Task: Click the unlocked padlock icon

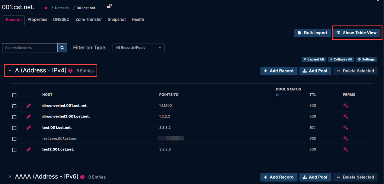Action: [x=110, y=6]
